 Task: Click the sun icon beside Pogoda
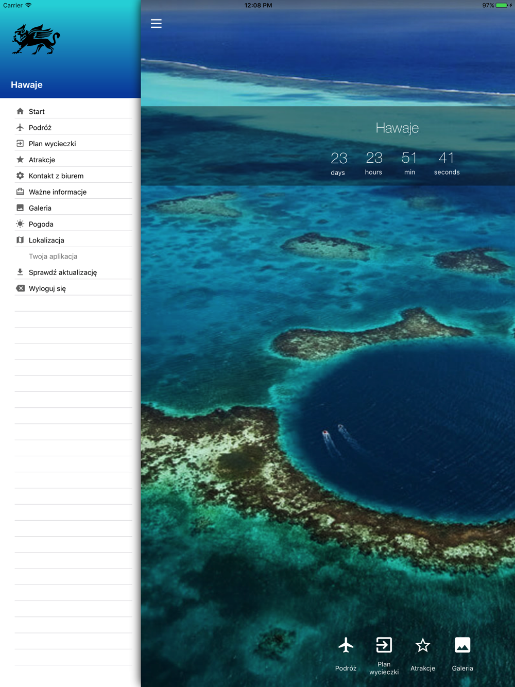point(20,224)
